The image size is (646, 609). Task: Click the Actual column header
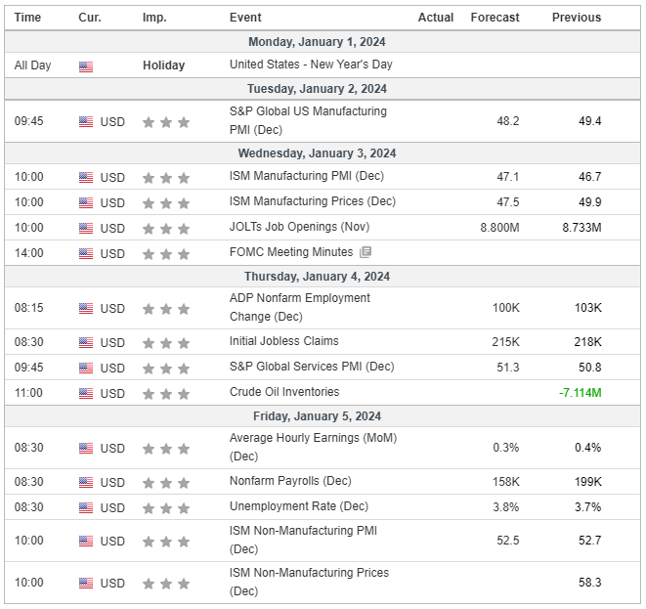(x=436, y=18)
